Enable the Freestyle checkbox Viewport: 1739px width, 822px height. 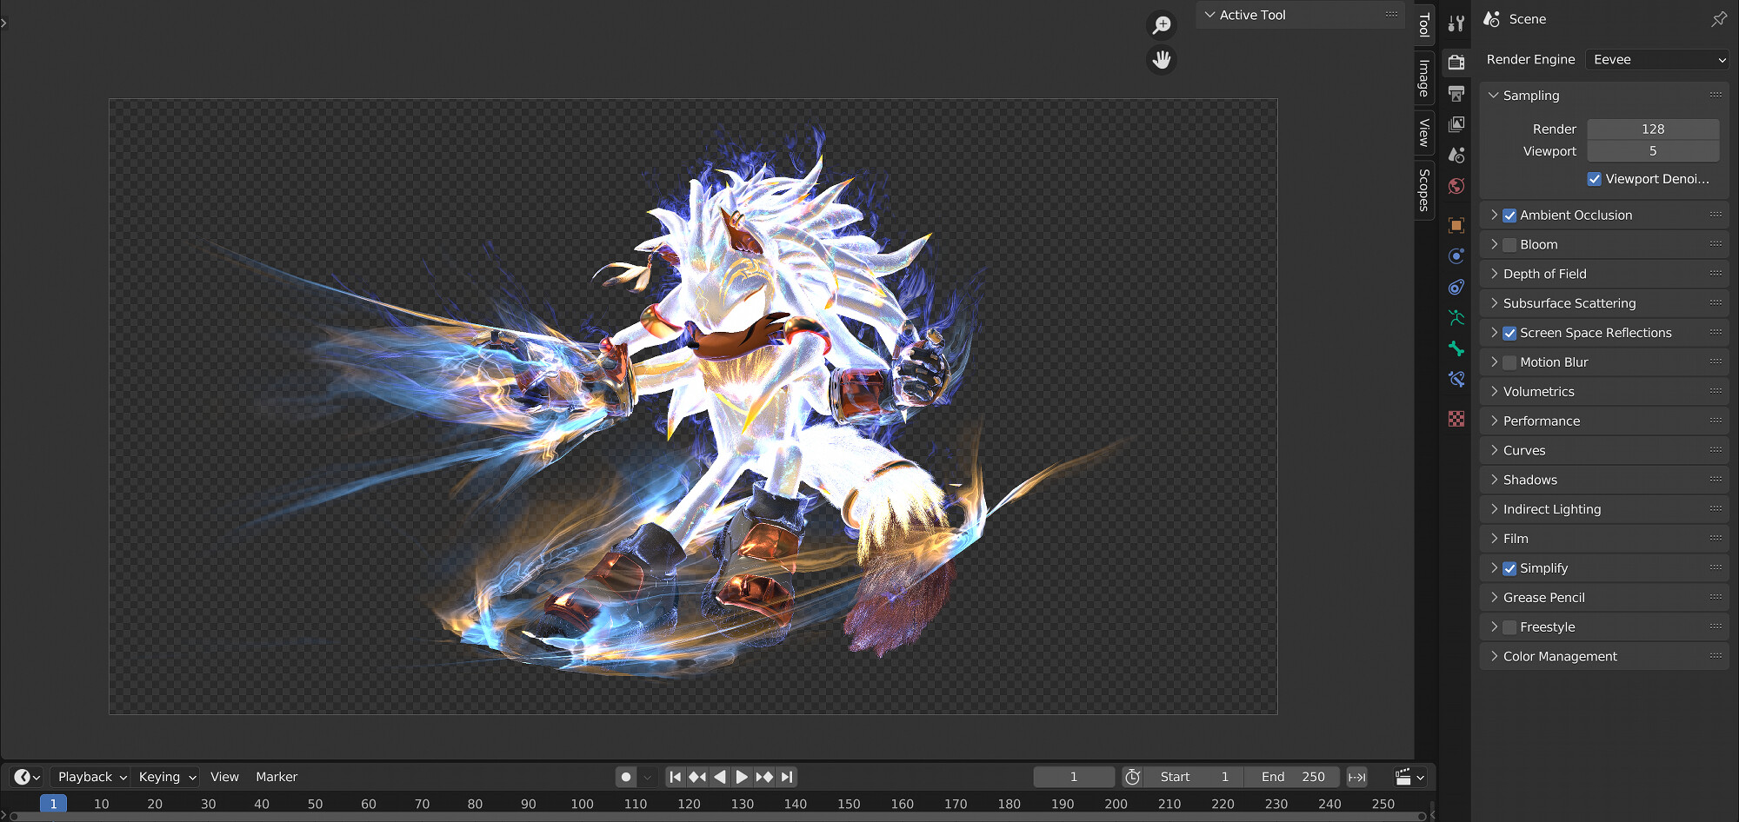pos(1509,627)
